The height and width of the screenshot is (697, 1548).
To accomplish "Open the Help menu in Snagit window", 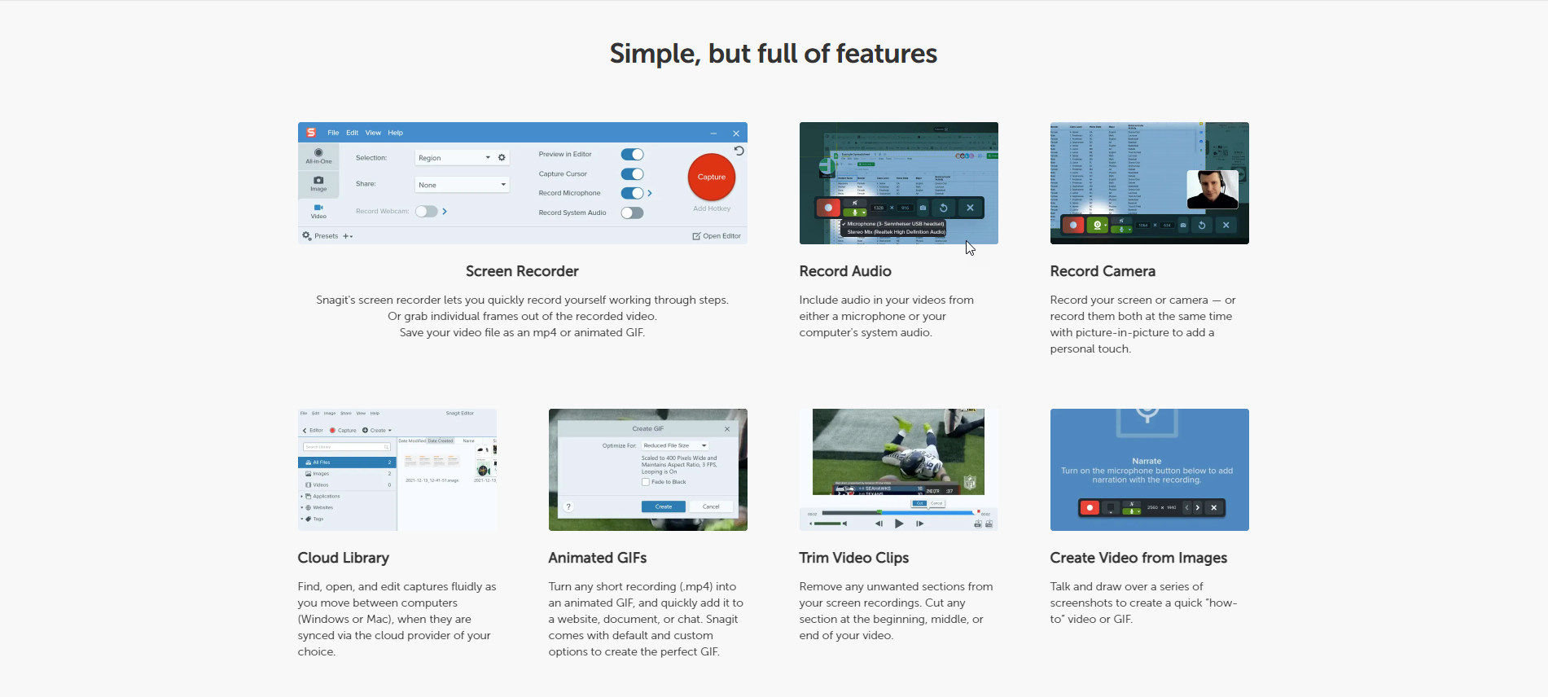I will pyautogui.click(x=395, y=133).
